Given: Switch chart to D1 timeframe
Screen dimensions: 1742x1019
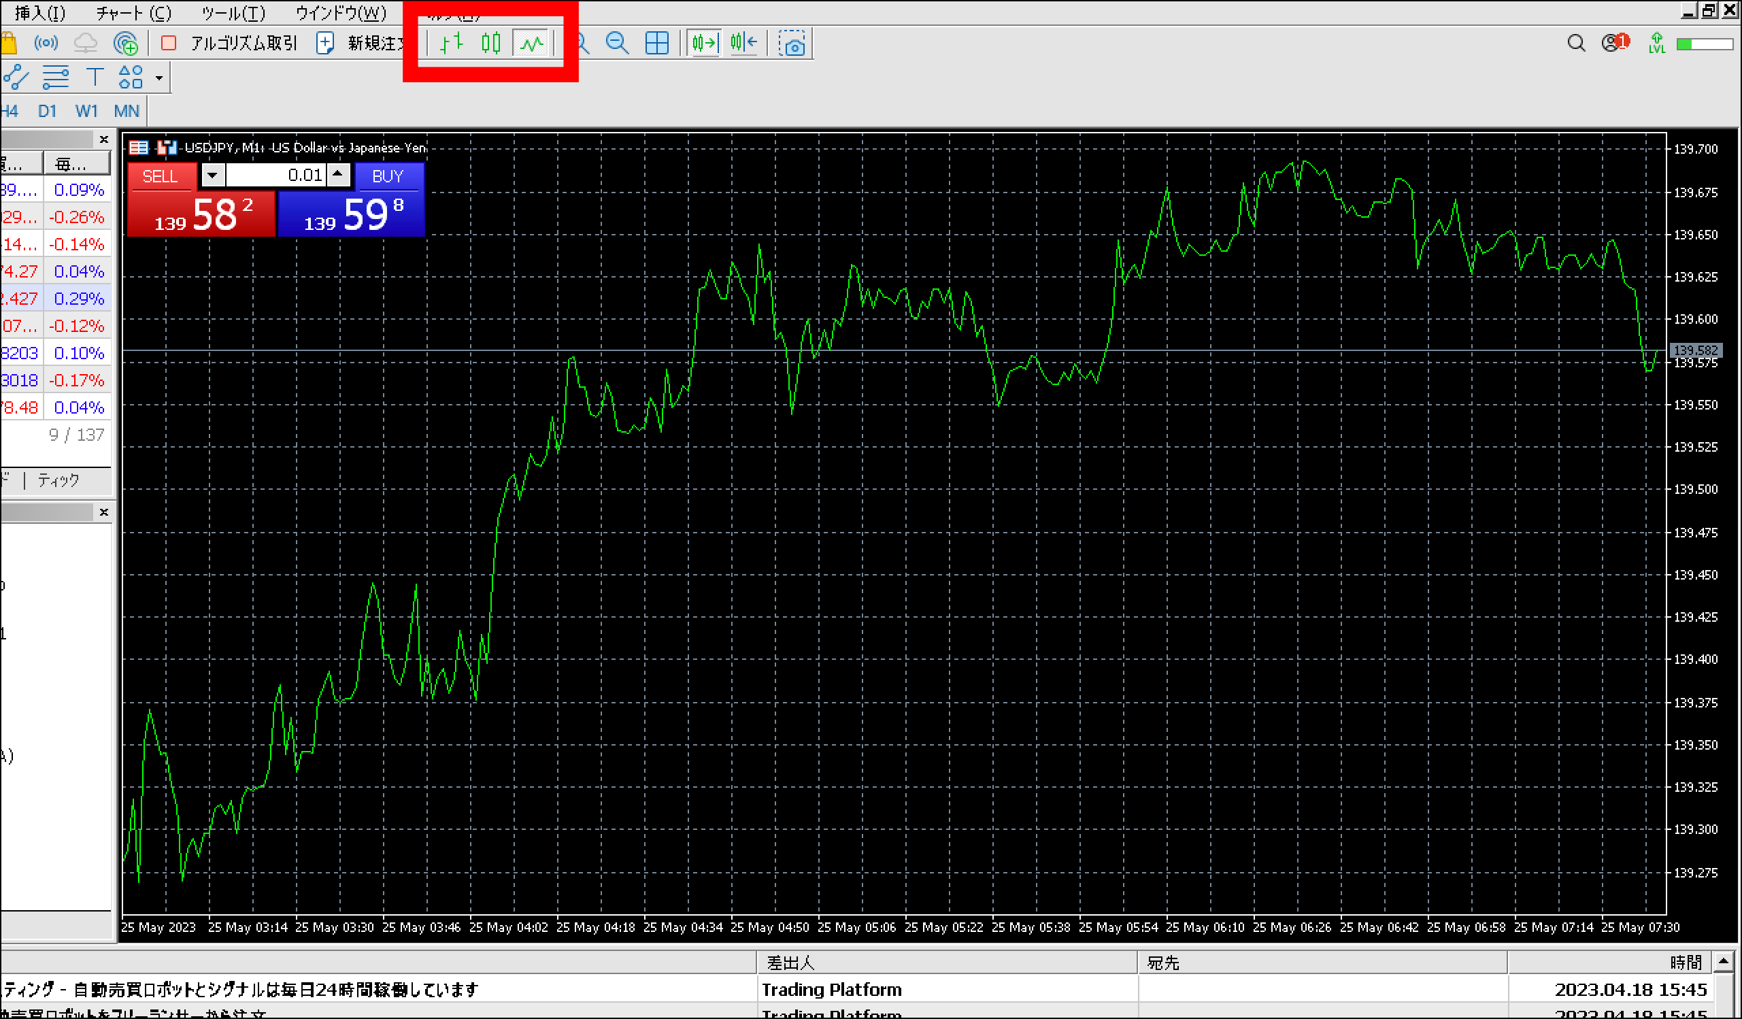Looking at the screenshot, I should (x=47, y=111).
